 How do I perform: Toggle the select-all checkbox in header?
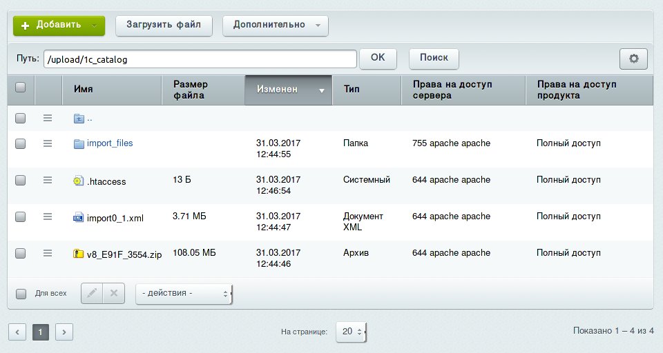pos(20,87)
